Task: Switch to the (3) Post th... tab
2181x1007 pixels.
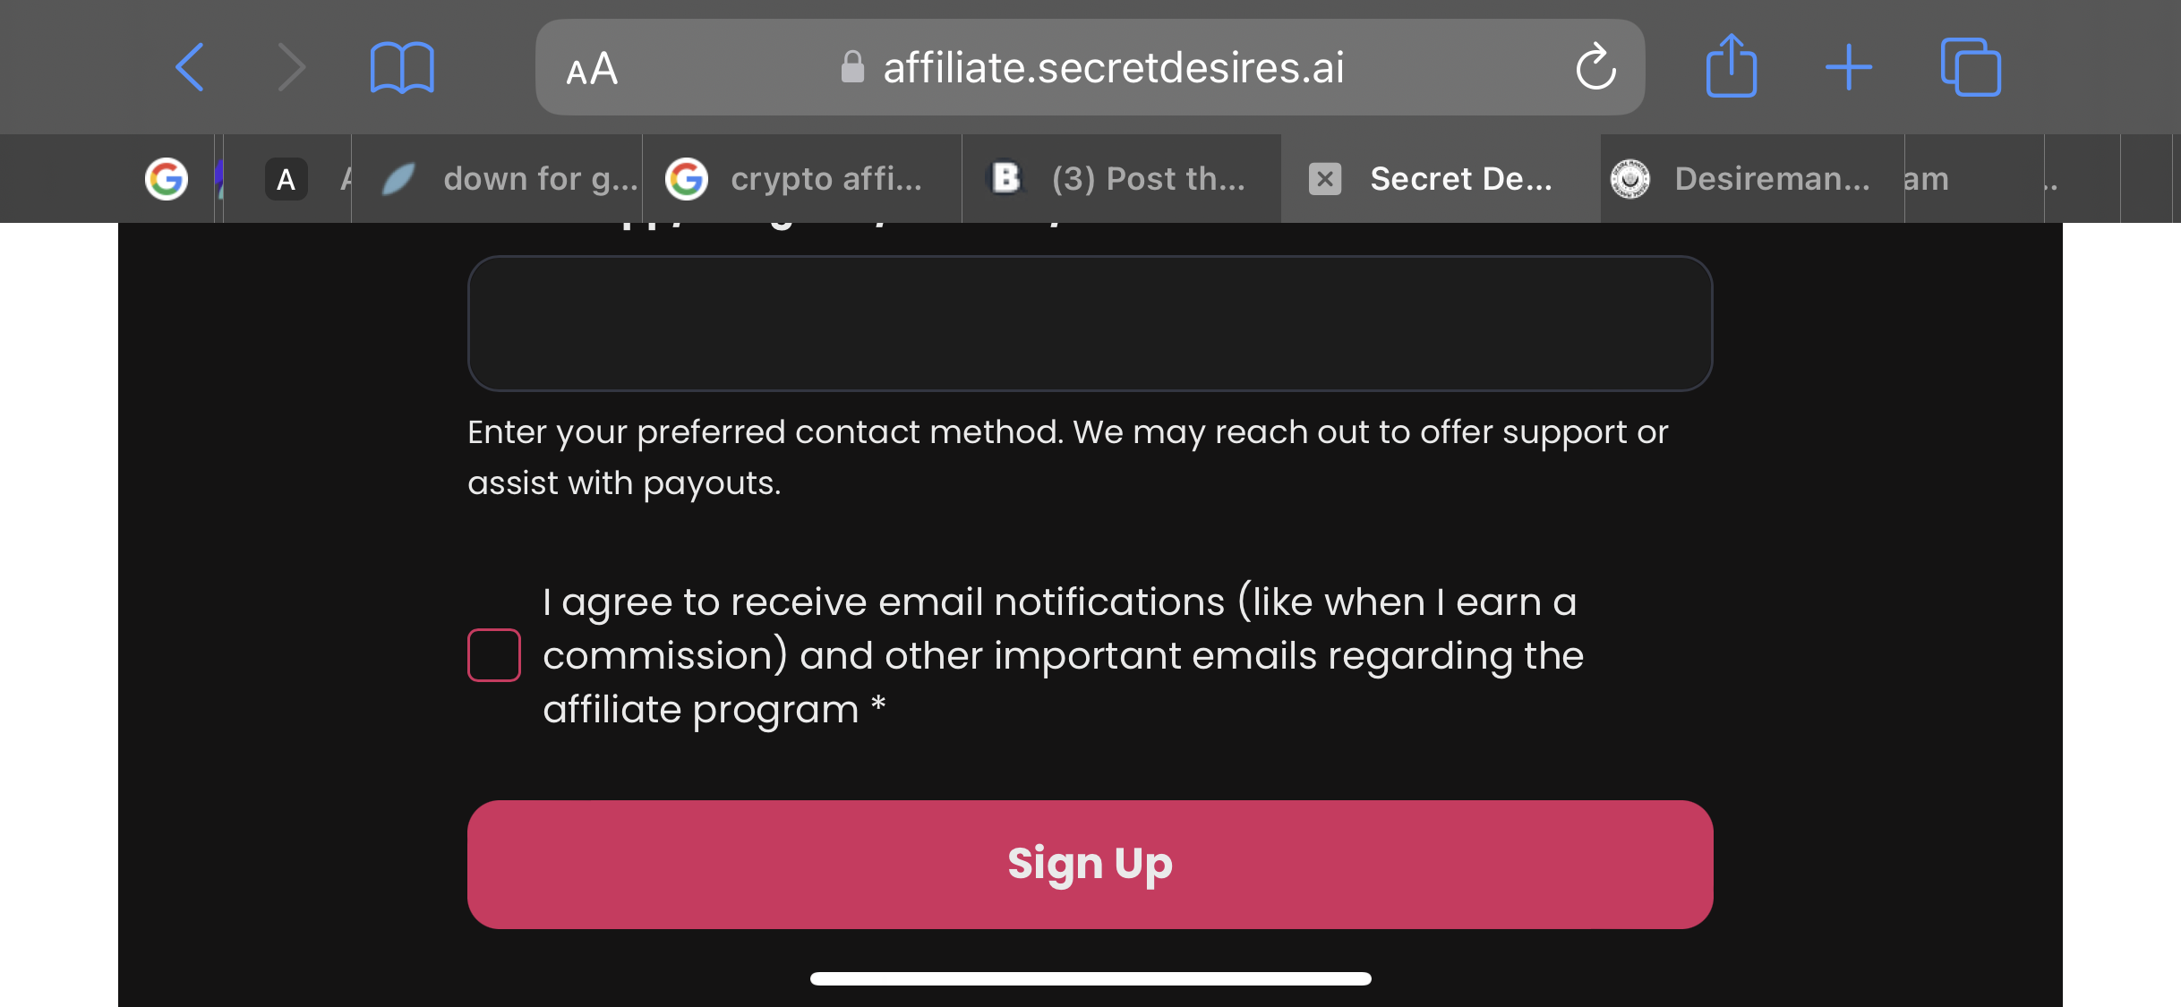Action: tap(1122, 179)
